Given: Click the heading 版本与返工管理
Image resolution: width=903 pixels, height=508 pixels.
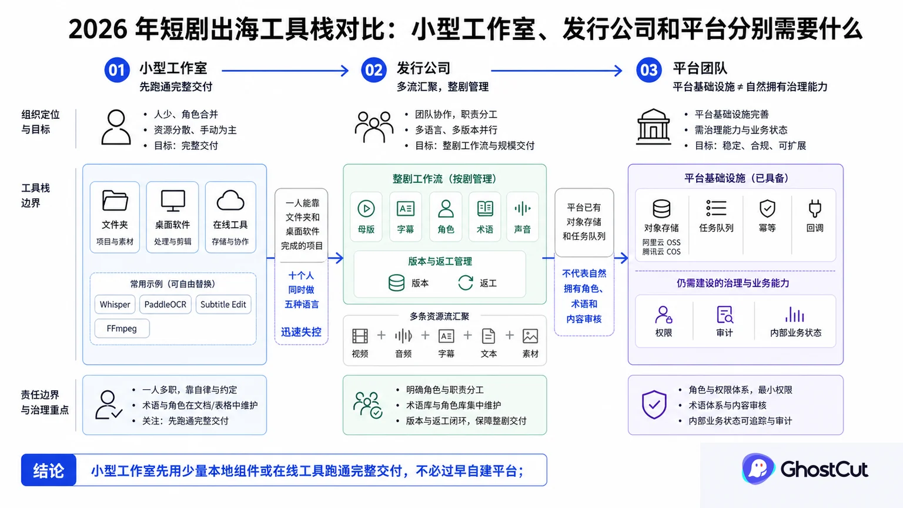Looking at the screenshot, I should 440,261.
